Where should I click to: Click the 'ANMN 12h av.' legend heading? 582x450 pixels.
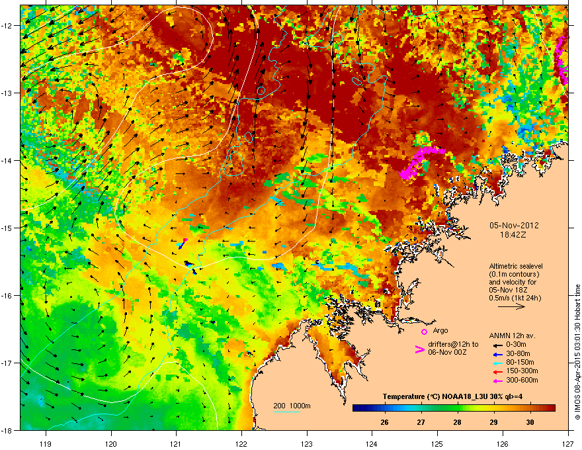coord(512,336)
